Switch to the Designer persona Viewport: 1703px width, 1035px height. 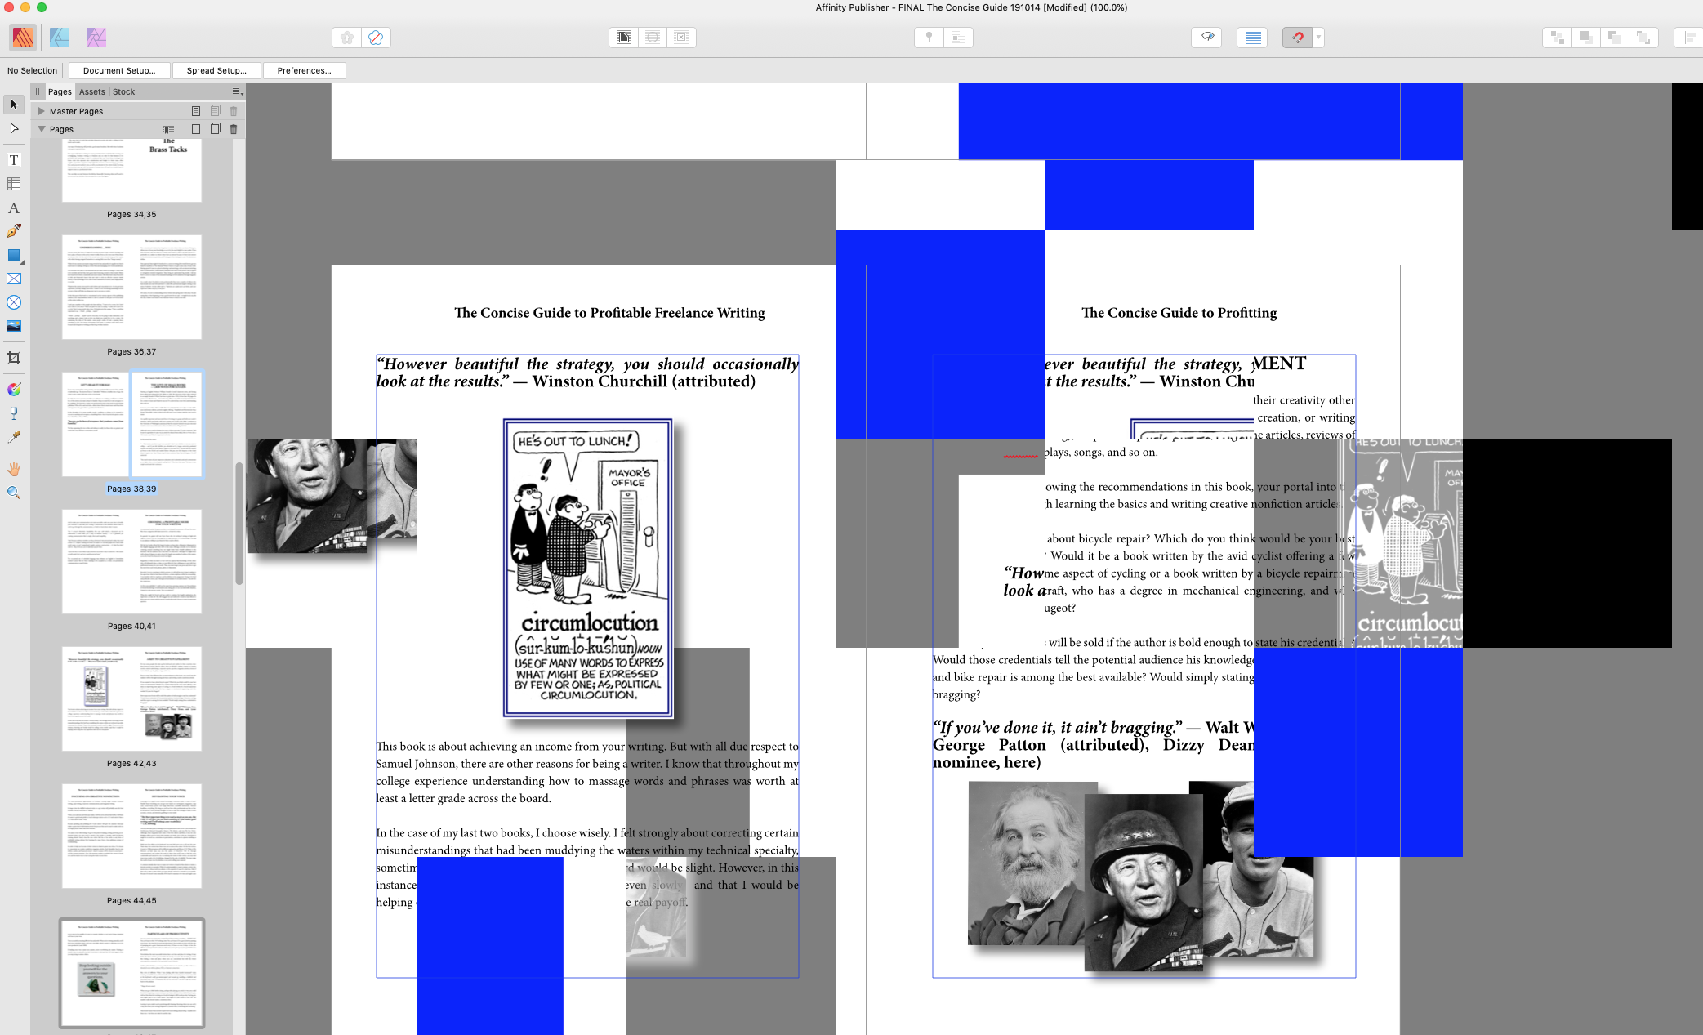pos(60,37)
